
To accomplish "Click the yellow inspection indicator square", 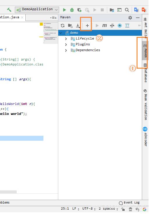I will coord(41,24).
